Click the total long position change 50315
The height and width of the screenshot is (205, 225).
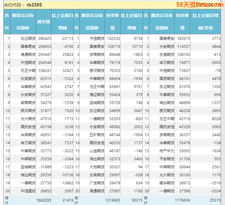coord(137,200)
